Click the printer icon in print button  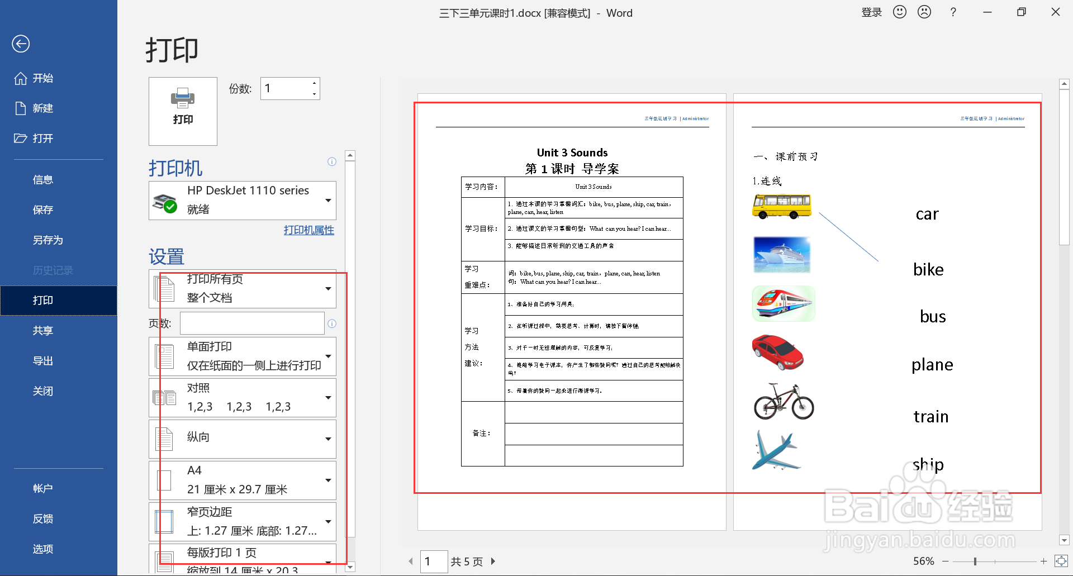coord(183,99)
